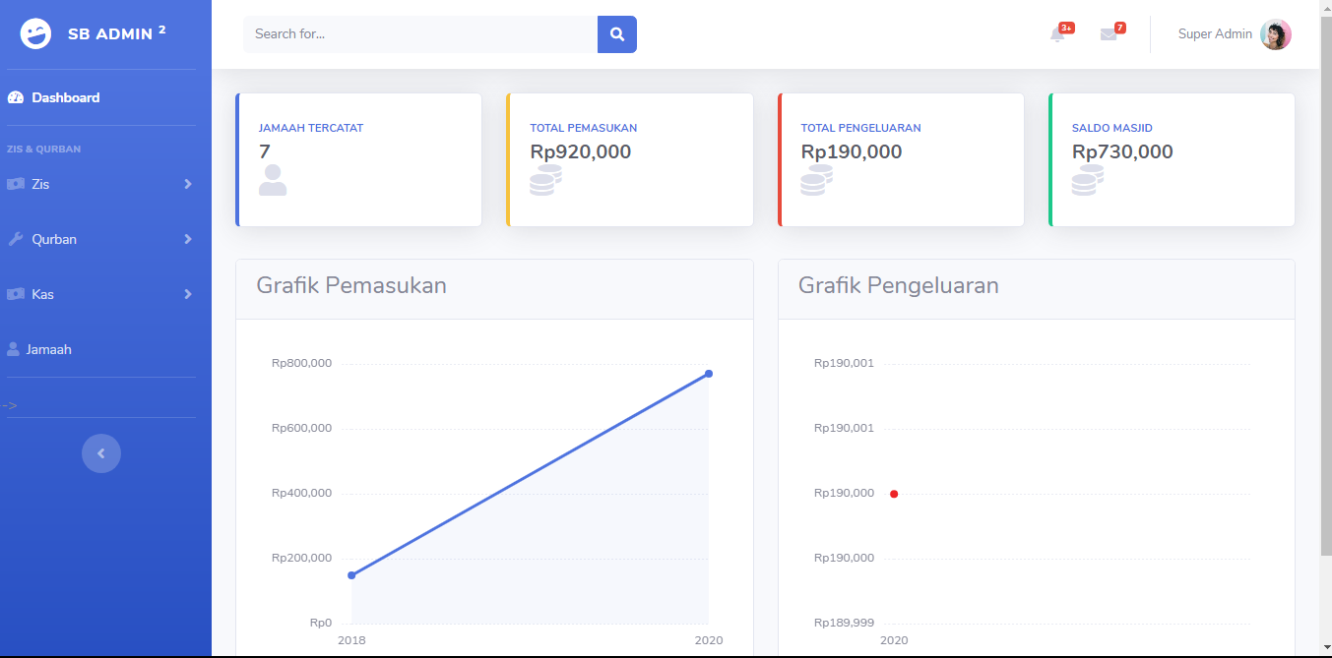Viewport: 1332px width, 658px height.
Task: Expand the Kas sidebar menu chevron
Action: [x=187, y=294]
